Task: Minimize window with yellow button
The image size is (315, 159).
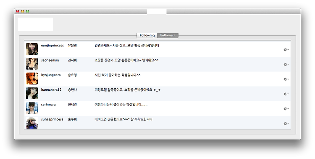Action: (x=23, y=11)
